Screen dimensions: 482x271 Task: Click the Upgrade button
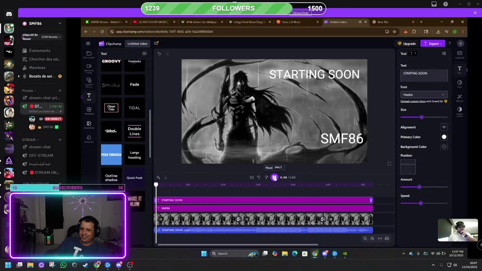(407, 44)
